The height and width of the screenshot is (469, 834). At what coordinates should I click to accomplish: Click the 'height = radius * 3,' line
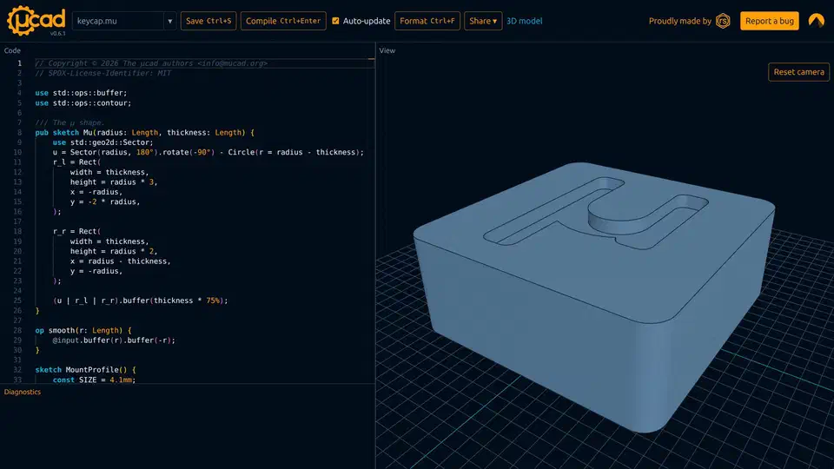114,182
